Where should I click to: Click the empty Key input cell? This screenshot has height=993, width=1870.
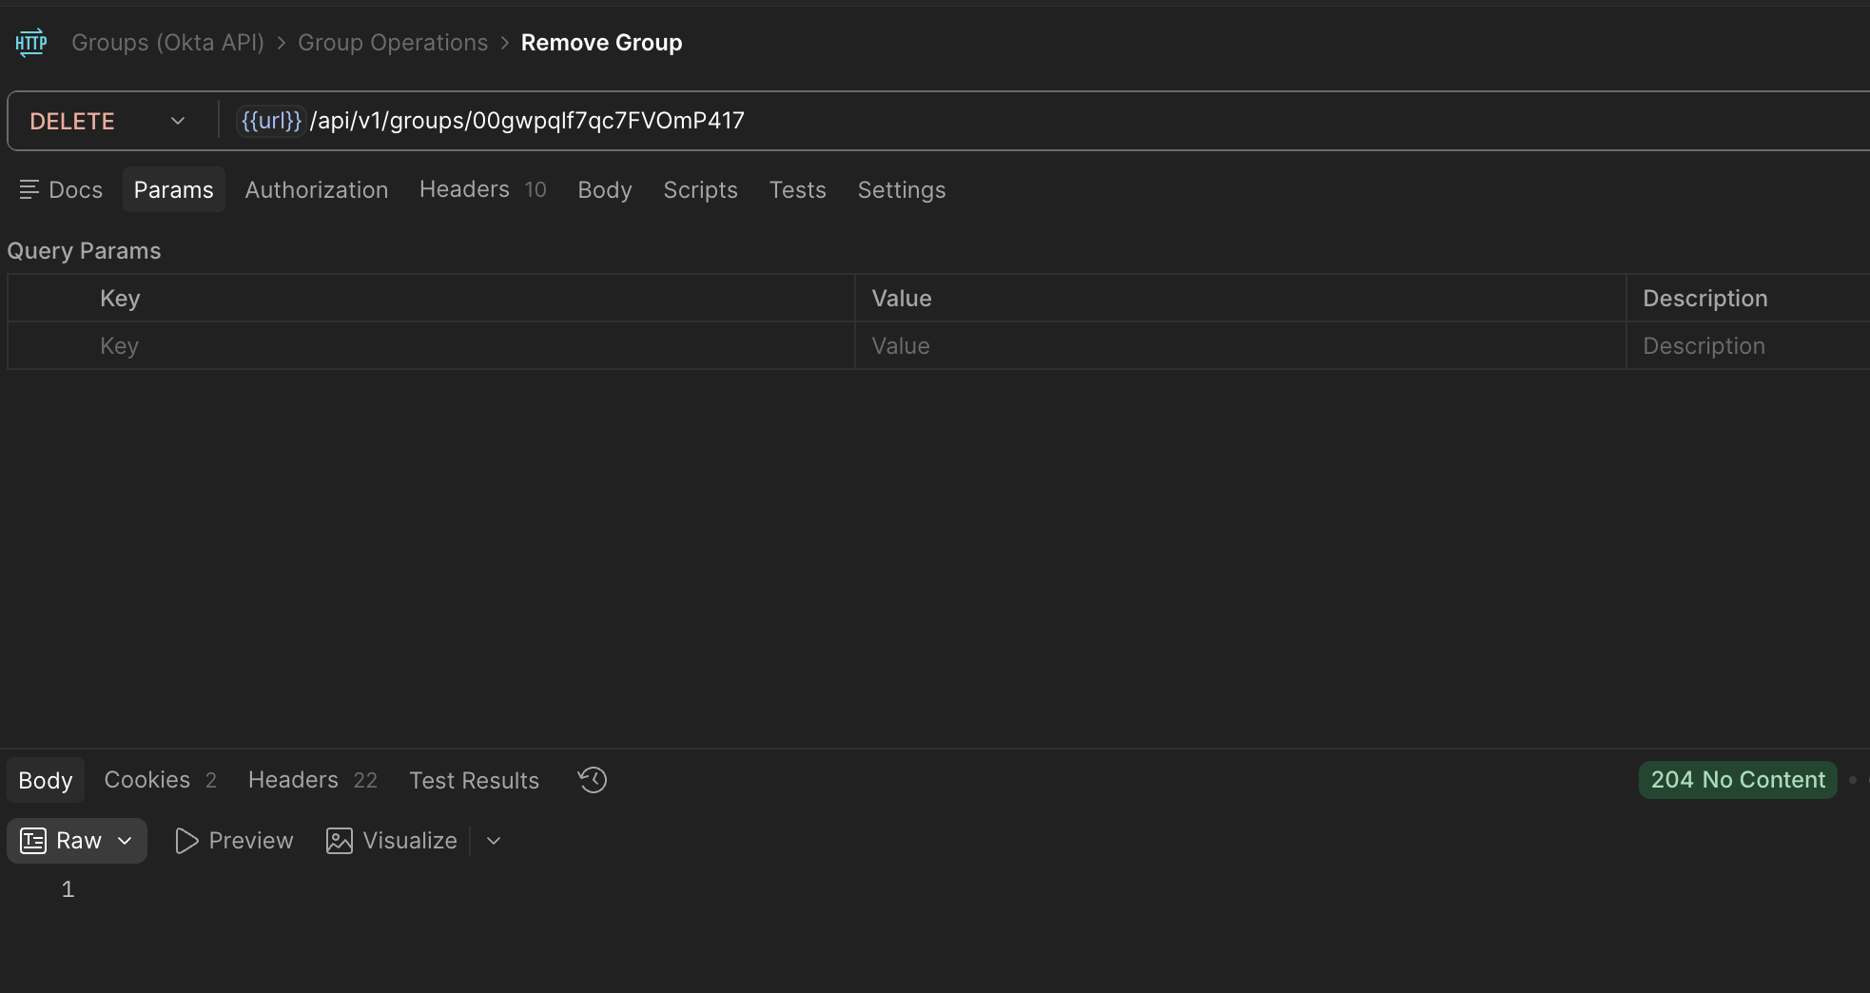(432, 345)
